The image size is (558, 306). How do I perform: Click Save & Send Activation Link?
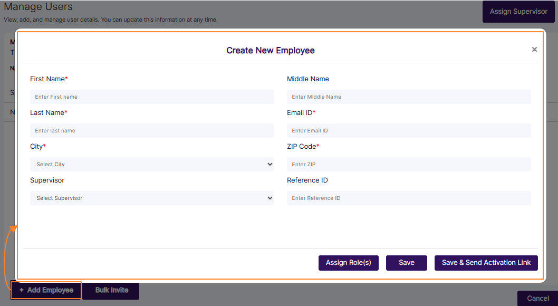tap(486, 263)
